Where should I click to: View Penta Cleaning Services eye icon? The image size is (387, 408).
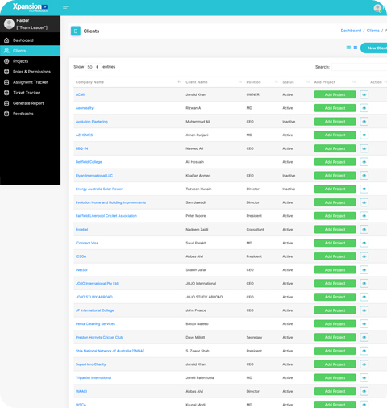[364, 324]
